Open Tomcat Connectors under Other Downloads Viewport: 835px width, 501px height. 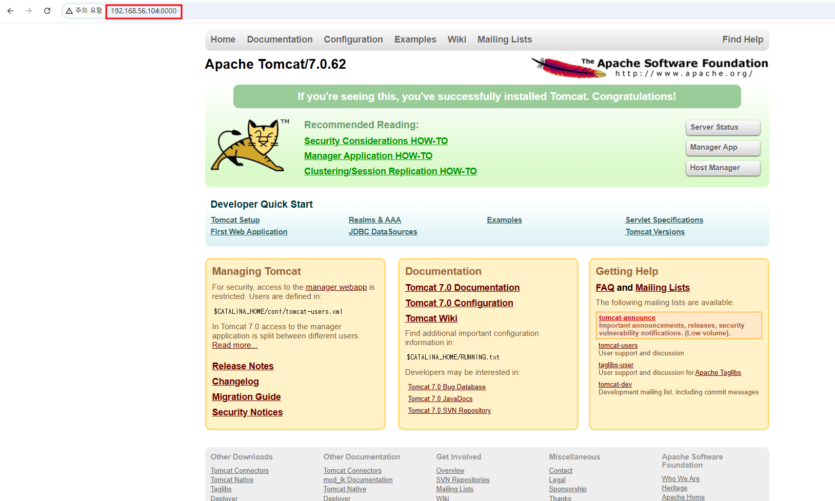point(240,471)
